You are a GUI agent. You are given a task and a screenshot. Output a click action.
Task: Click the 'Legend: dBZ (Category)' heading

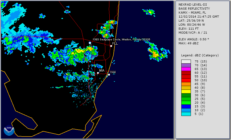(x=200, y=55)
